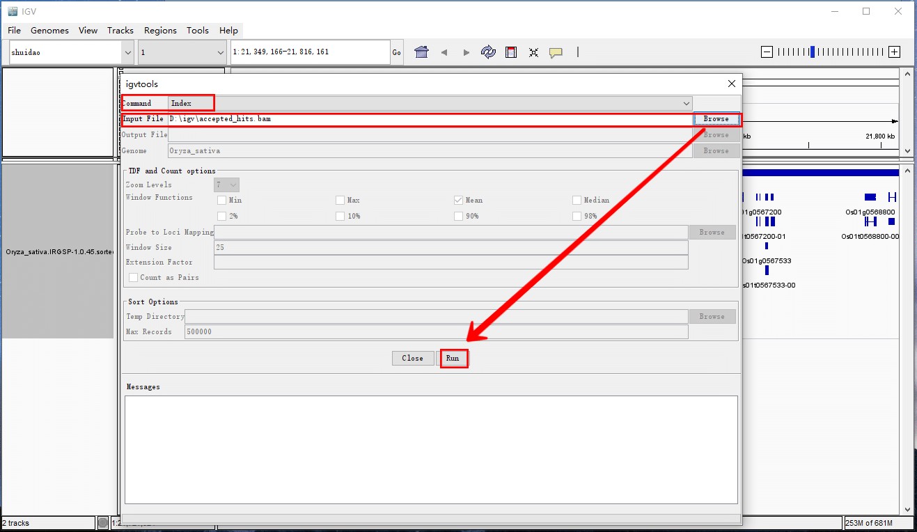
Task: Click the Extension Factor field
Action: click(450, 262)
